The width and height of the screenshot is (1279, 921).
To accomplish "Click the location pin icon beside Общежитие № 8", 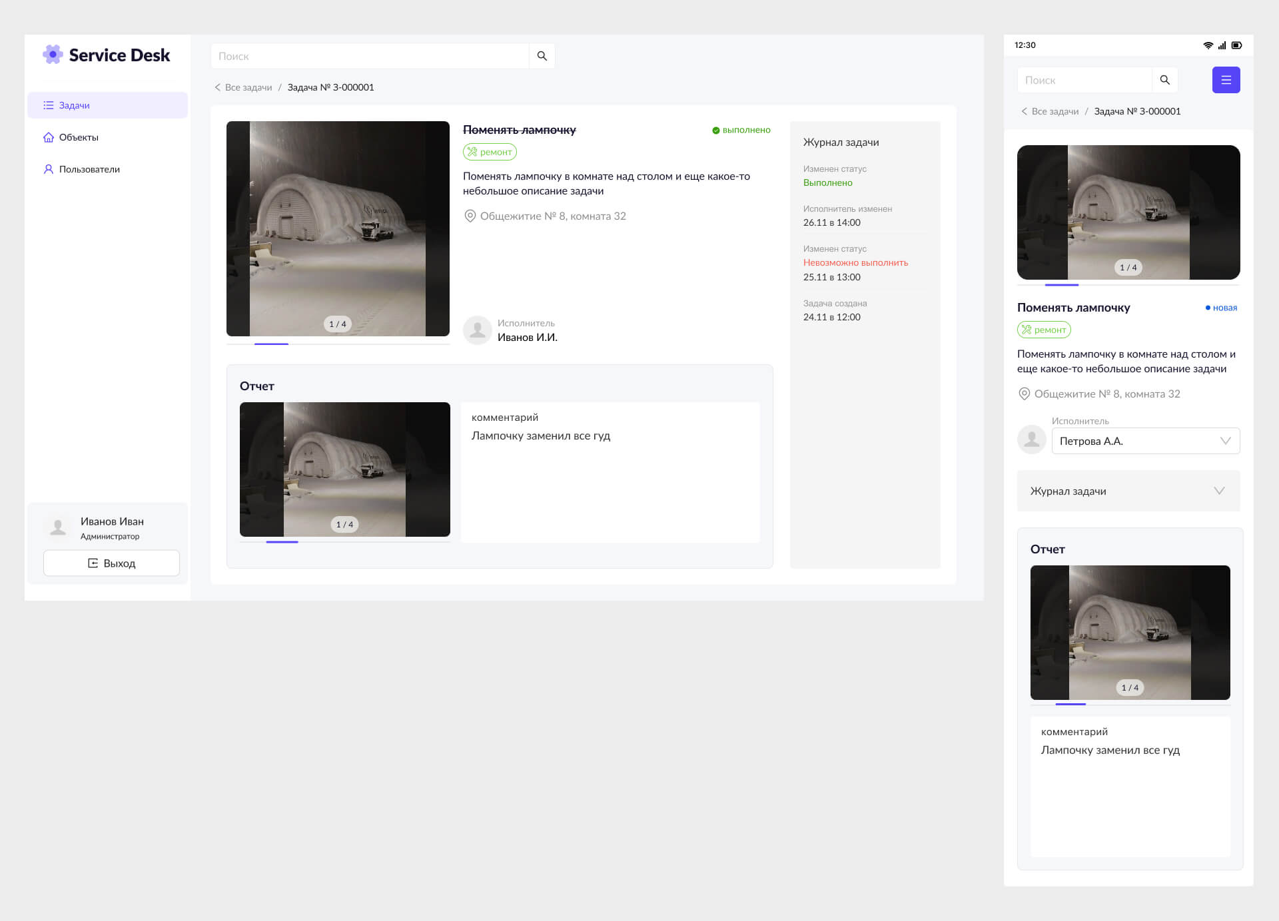I will click(470, 216).
